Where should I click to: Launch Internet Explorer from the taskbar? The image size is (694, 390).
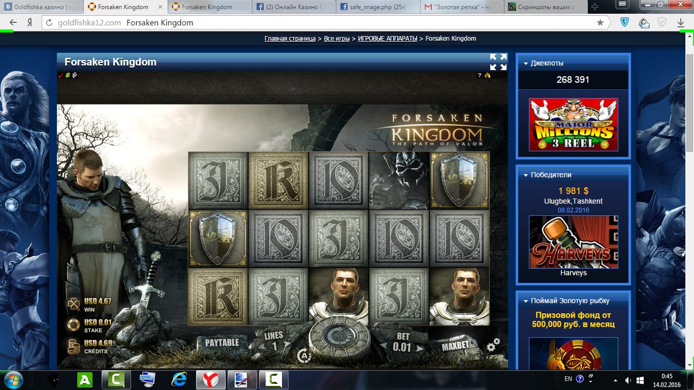179,380
